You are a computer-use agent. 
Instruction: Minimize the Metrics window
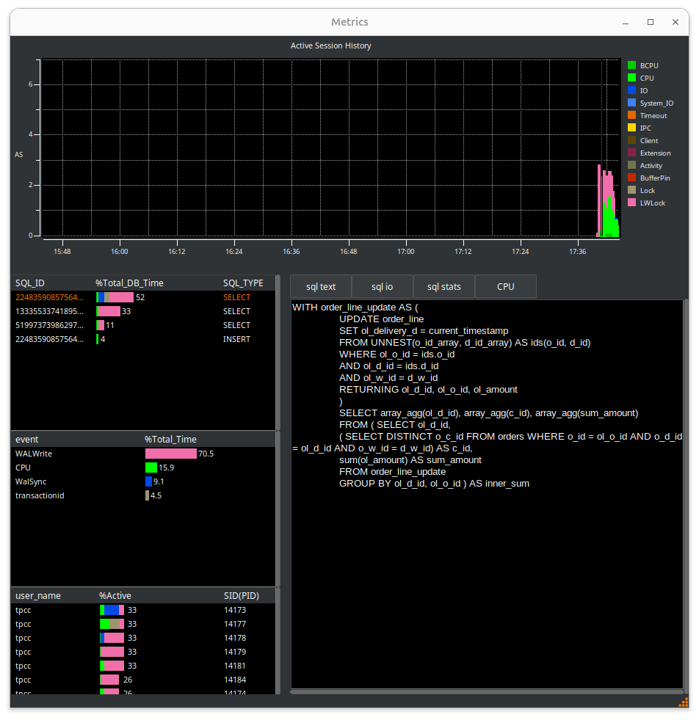(x=625, y=22)
